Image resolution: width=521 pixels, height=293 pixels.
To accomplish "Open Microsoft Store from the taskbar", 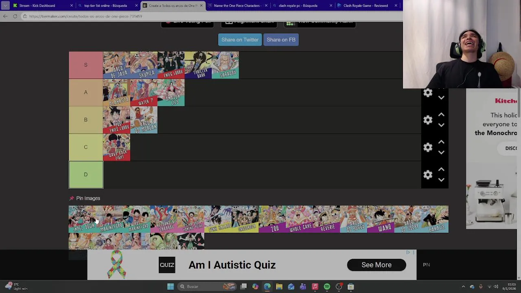I will click(x=351, y=286).
